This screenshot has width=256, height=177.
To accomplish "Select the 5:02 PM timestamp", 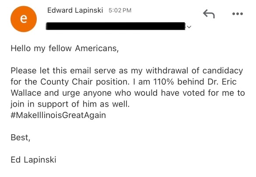I will pyautogui.click(x=120, y=10).
